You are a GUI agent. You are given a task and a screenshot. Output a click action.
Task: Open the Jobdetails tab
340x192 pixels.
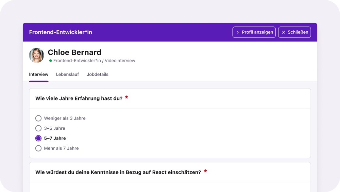(98, 75)
